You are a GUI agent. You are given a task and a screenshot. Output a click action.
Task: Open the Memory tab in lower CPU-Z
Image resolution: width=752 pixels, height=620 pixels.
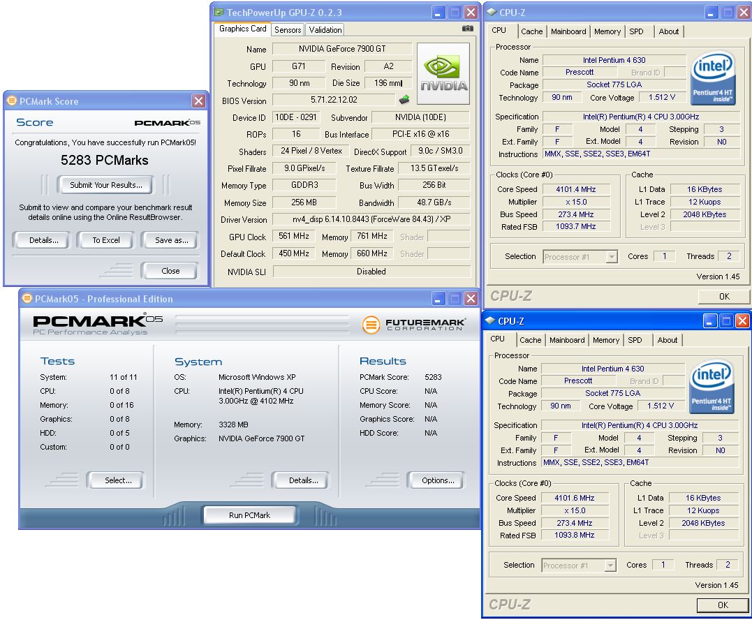[606, 340]
